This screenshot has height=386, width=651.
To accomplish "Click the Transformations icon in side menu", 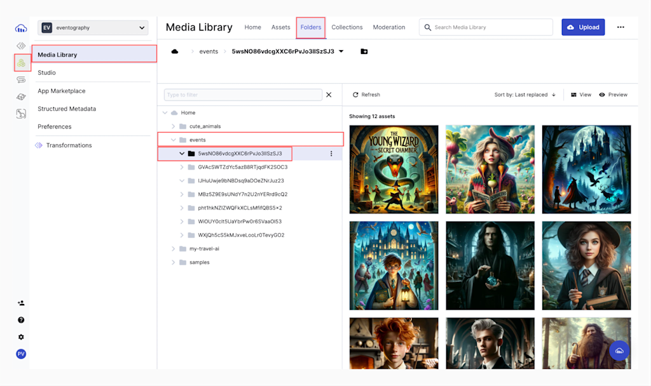I will [x=39, y=145].
